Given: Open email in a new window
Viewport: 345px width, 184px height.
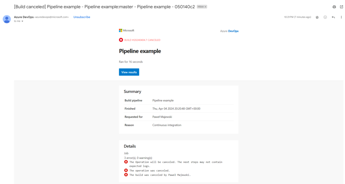Looking at the screenshot, I should 341,7.
